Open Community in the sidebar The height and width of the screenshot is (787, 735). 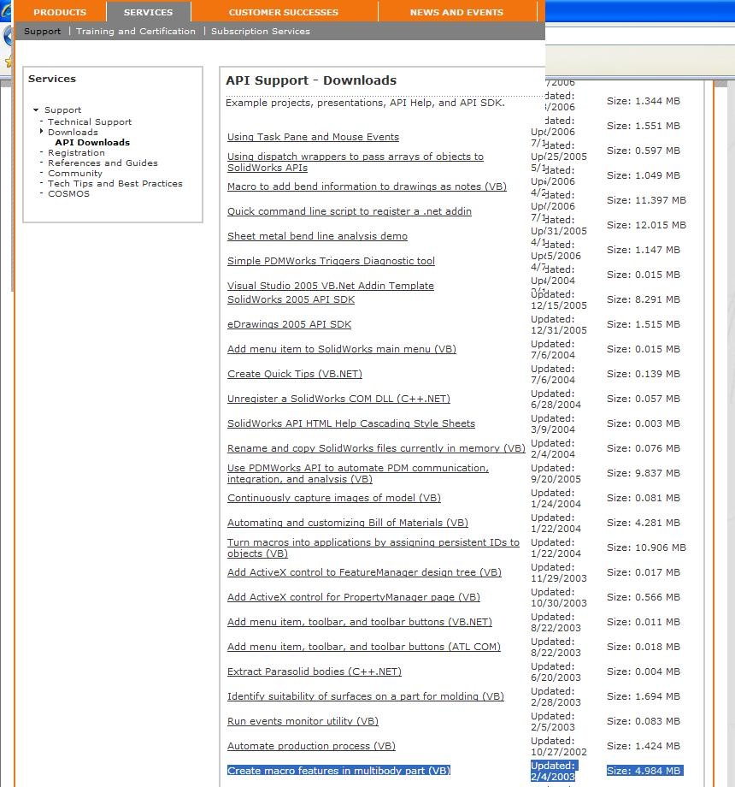coord(74,173)
